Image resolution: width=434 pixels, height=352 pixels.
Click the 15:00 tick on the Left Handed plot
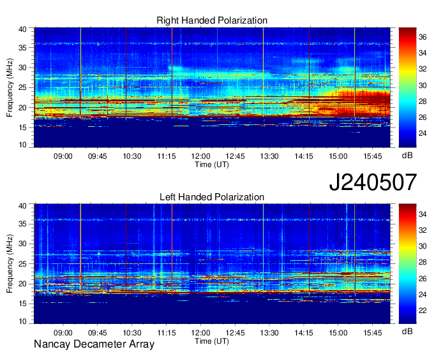[x=338, y=333]
